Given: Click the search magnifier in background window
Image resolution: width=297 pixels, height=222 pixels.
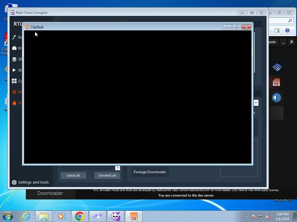Looking at the screenshot, I should point(290,21).
